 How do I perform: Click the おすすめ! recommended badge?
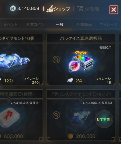click(x=104, y=119)
